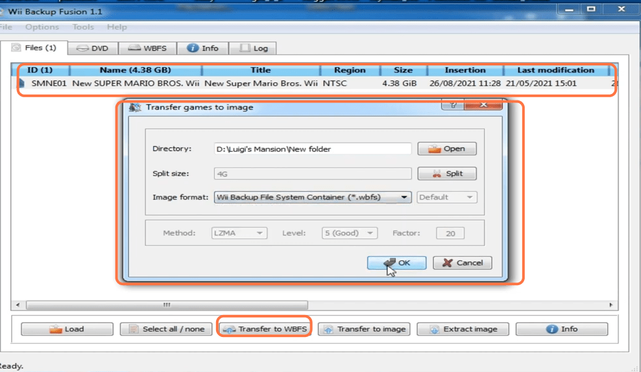Image resolution: width=641 pixels, height=372 pixels.
Task: Open the File menu
Action: 6,27
